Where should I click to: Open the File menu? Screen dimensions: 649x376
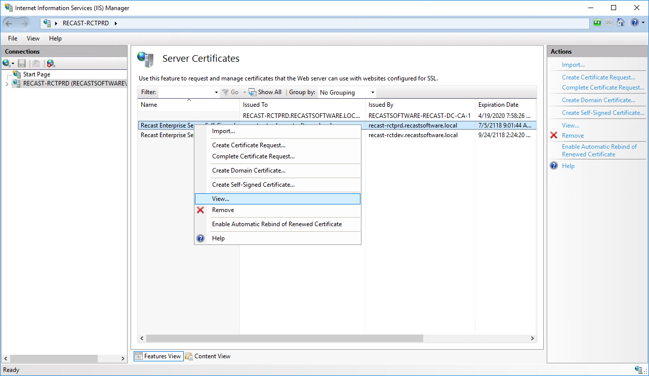coord(13,38)
